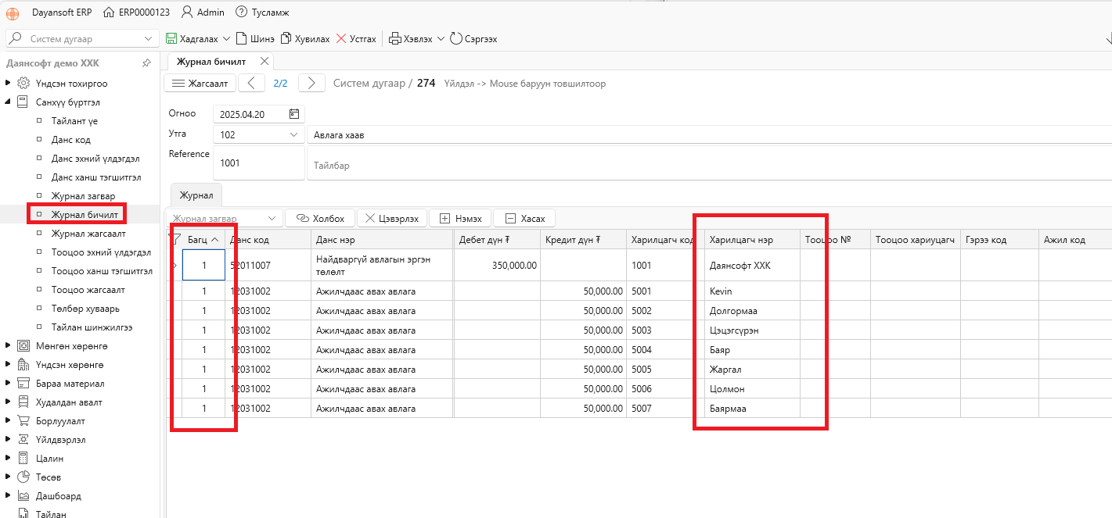The image size is (1112, 518).
Task: Open the Жагсаалт list view
Action: (200, 83)
